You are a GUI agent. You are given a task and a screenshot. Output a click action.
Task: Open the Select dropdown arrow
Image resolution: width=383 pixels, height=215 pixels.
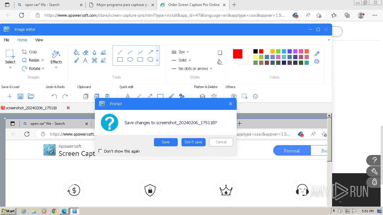(x=10, y=67)
